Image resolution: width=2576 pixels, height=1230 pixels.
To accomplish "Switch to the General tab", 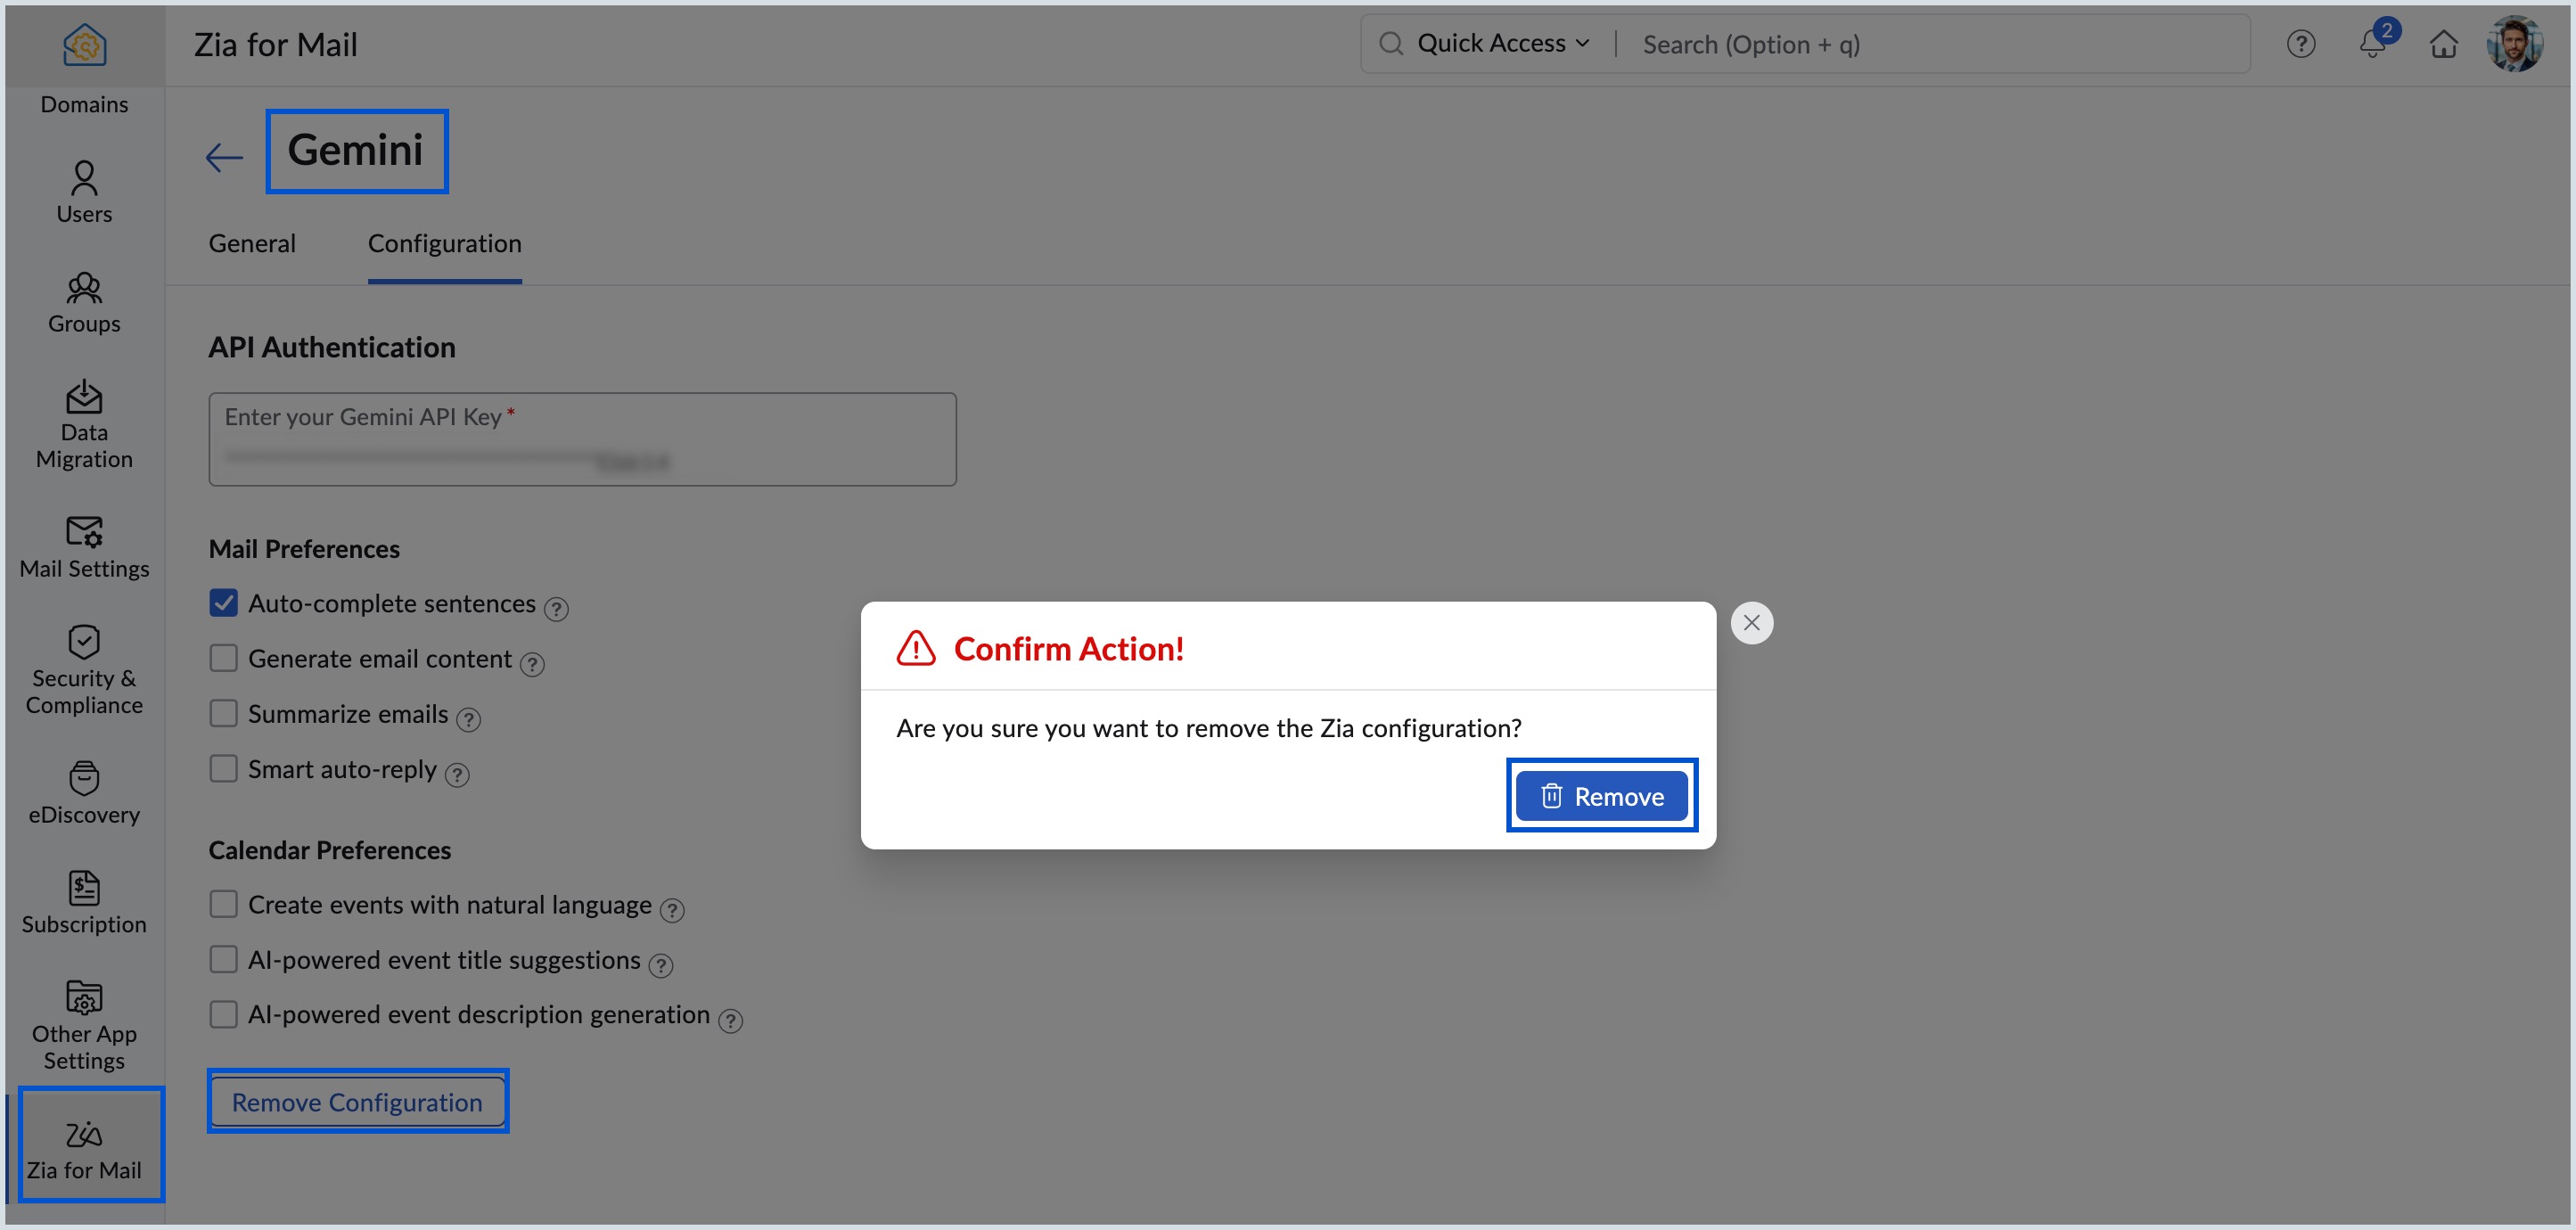I will pos(251,243).
